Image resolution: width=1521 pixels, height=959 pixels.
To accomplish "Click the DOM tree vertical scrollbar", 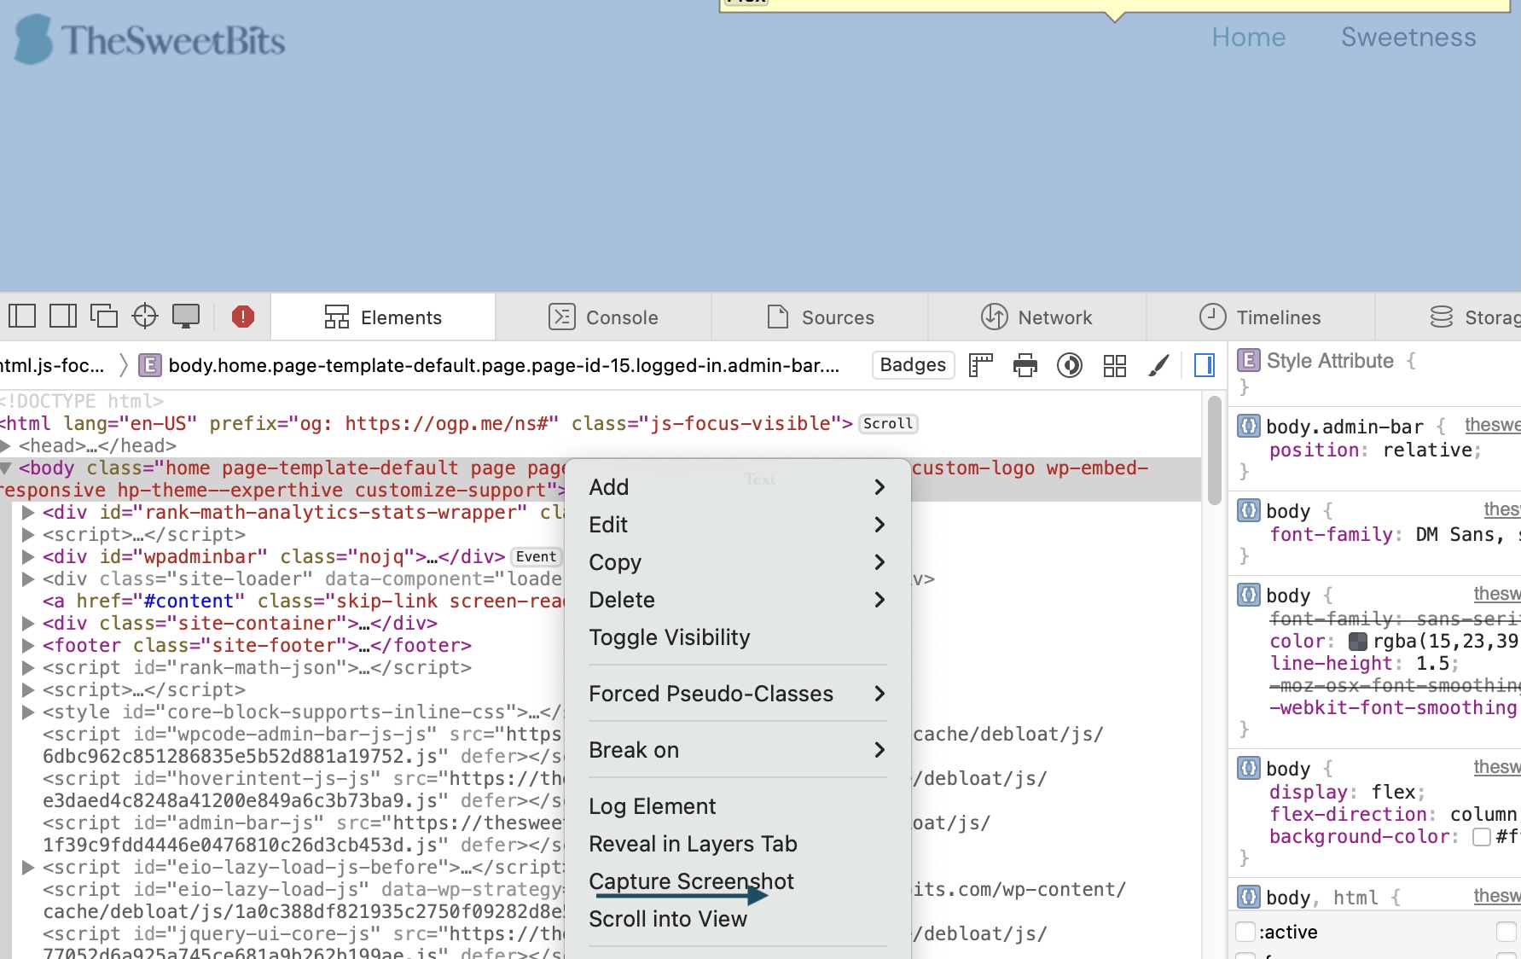I will click(x=1215, y=450).
